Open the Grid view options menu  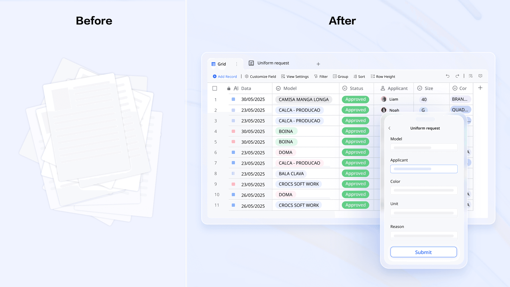coord(236,64)
